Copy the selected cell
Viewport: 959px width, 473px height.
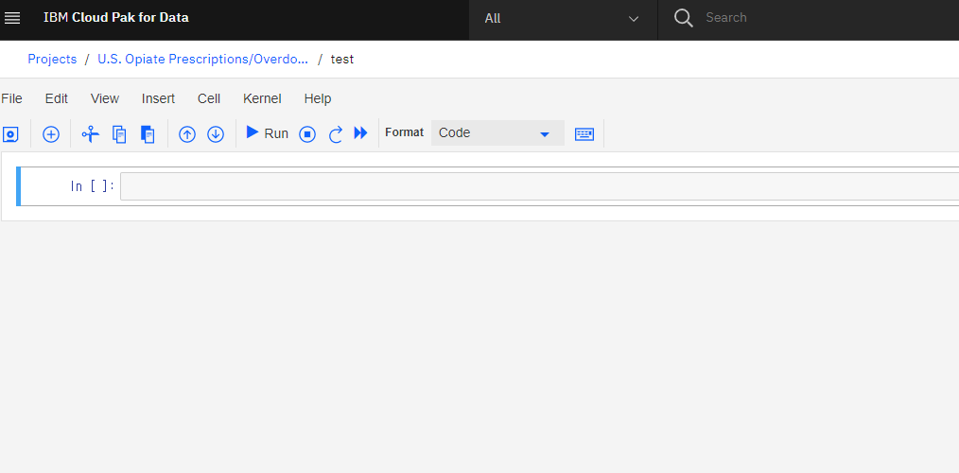tap(119, 134)
